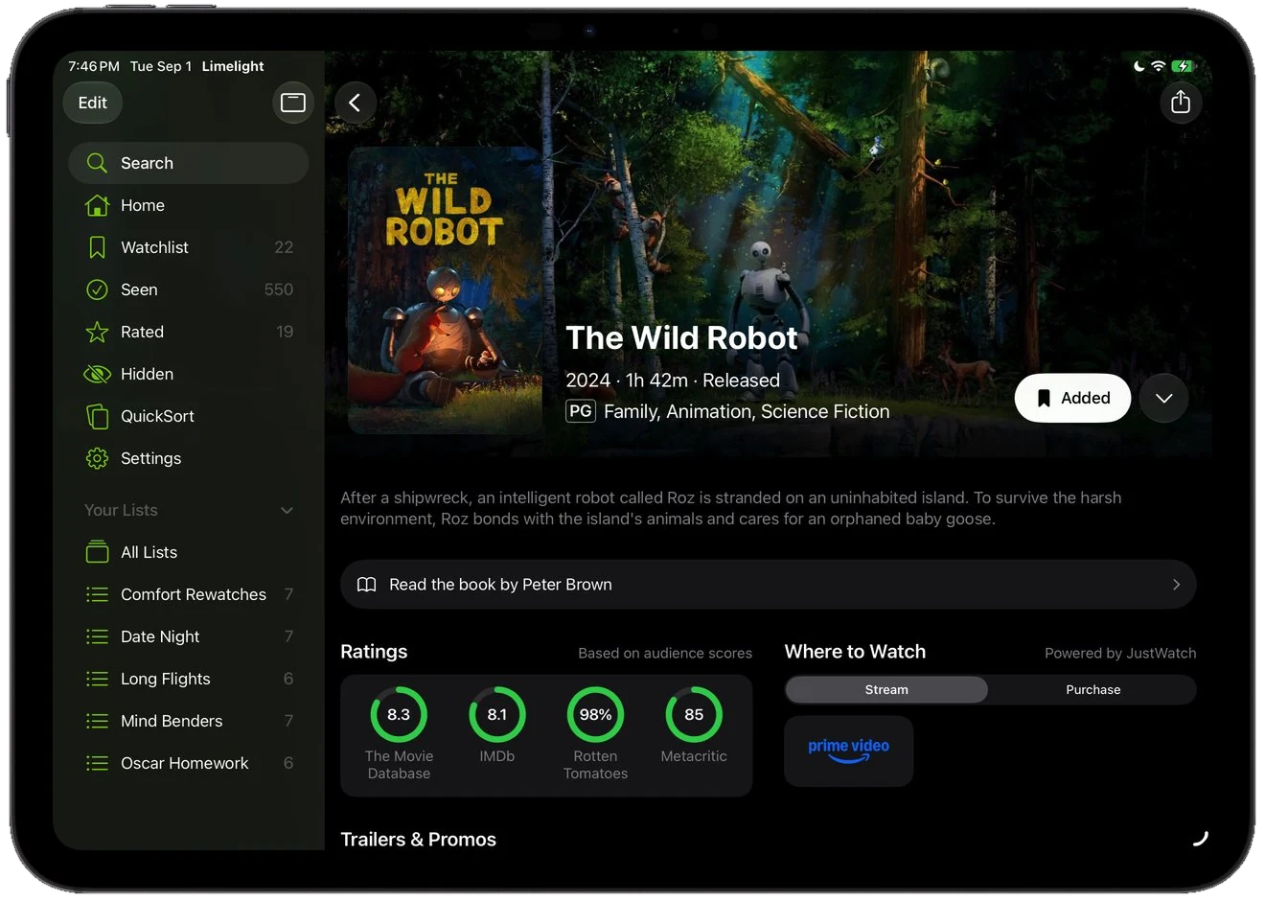This screenshot has width=1265, height=901.
Task: Open the Seen list
Action: [189, 289]
